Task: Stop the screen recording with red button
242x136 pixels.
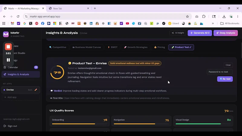Action: [x=8, y=47]
